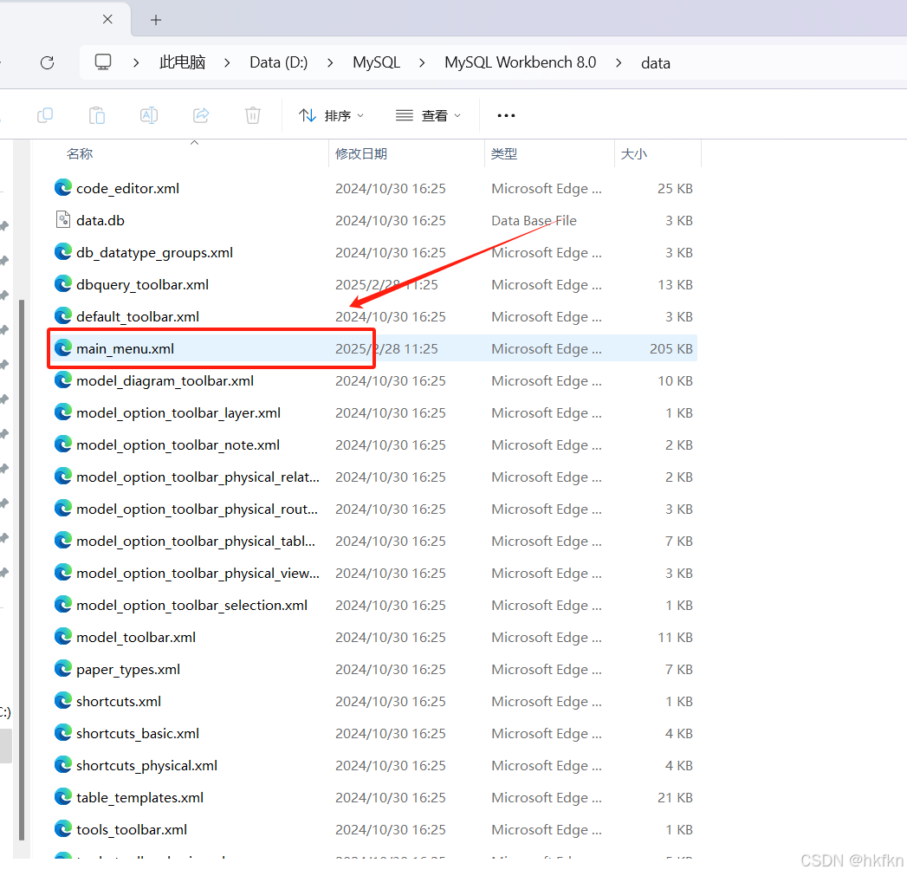Image resolution: width=907 pixels, height=876 pixels.
Task: Open a new tab with the plus button
Action: (x=155, y=19)
